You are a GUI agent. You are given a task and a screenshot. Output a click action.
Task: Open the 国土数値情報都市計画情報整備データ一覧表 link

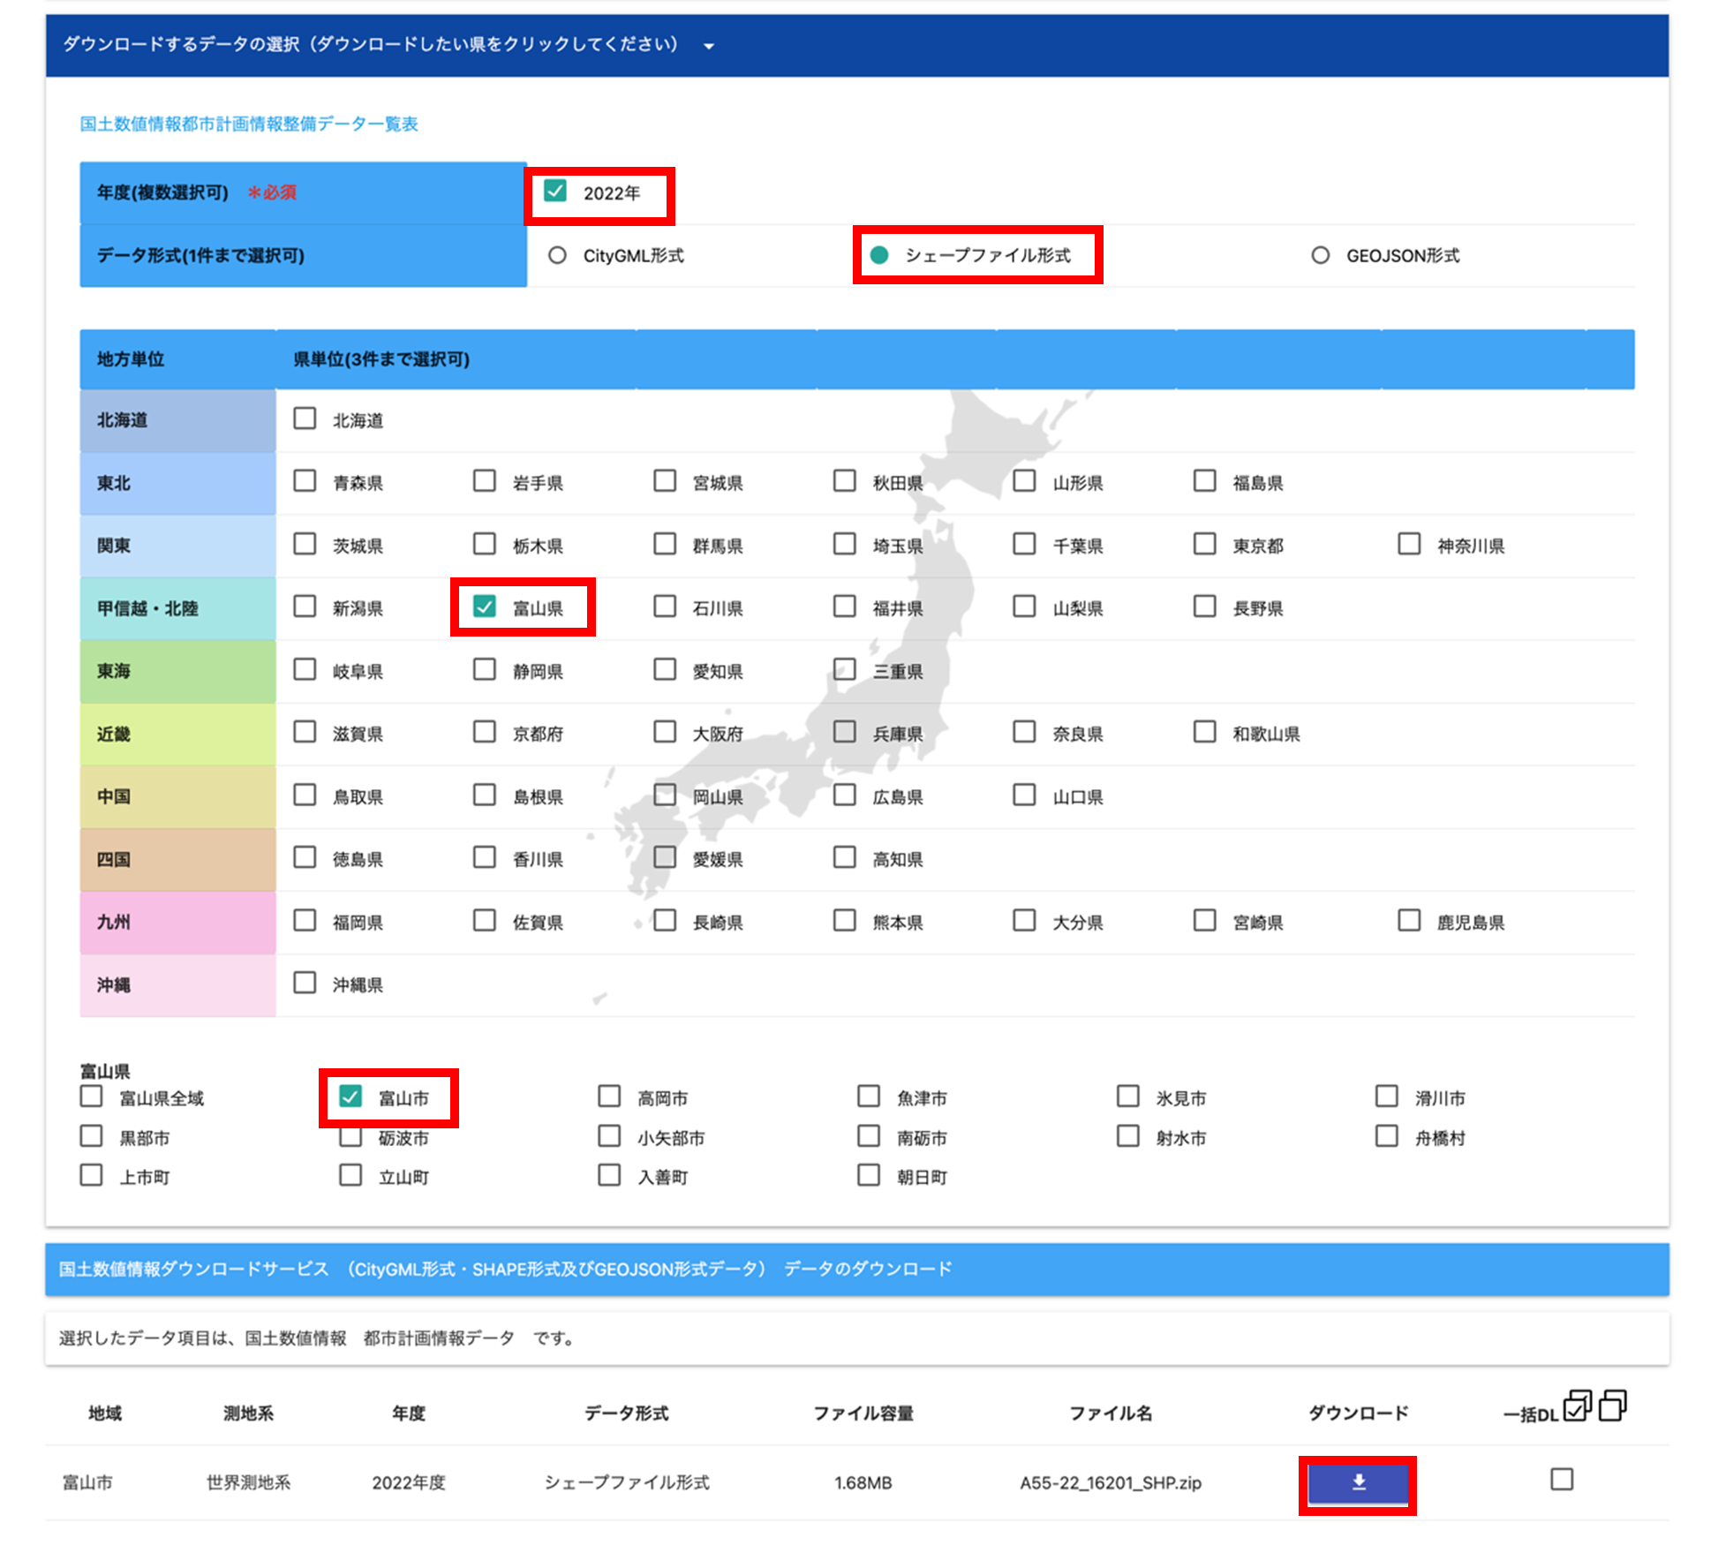[x=249, y=124]
